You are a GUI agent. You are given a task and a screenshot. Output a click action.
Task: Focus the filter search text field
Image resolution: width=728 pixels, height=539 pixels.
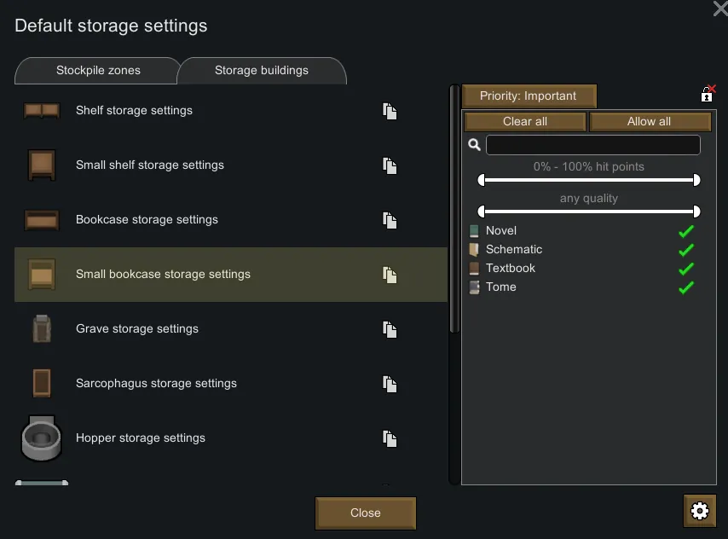pyautogui.click(x=592, y=145)
